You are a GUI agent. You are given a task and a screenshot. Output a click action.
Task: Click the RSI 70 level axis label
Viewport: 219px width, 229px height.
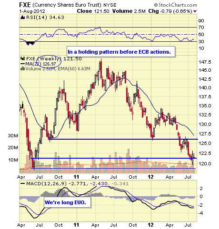click(x=201, y=28)
